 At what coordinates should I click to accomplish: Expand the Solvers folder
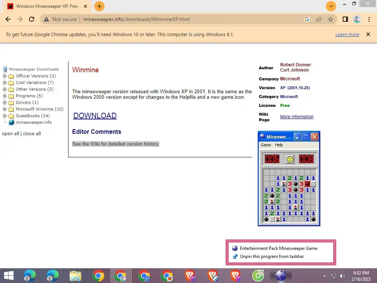tap(4, 102)
